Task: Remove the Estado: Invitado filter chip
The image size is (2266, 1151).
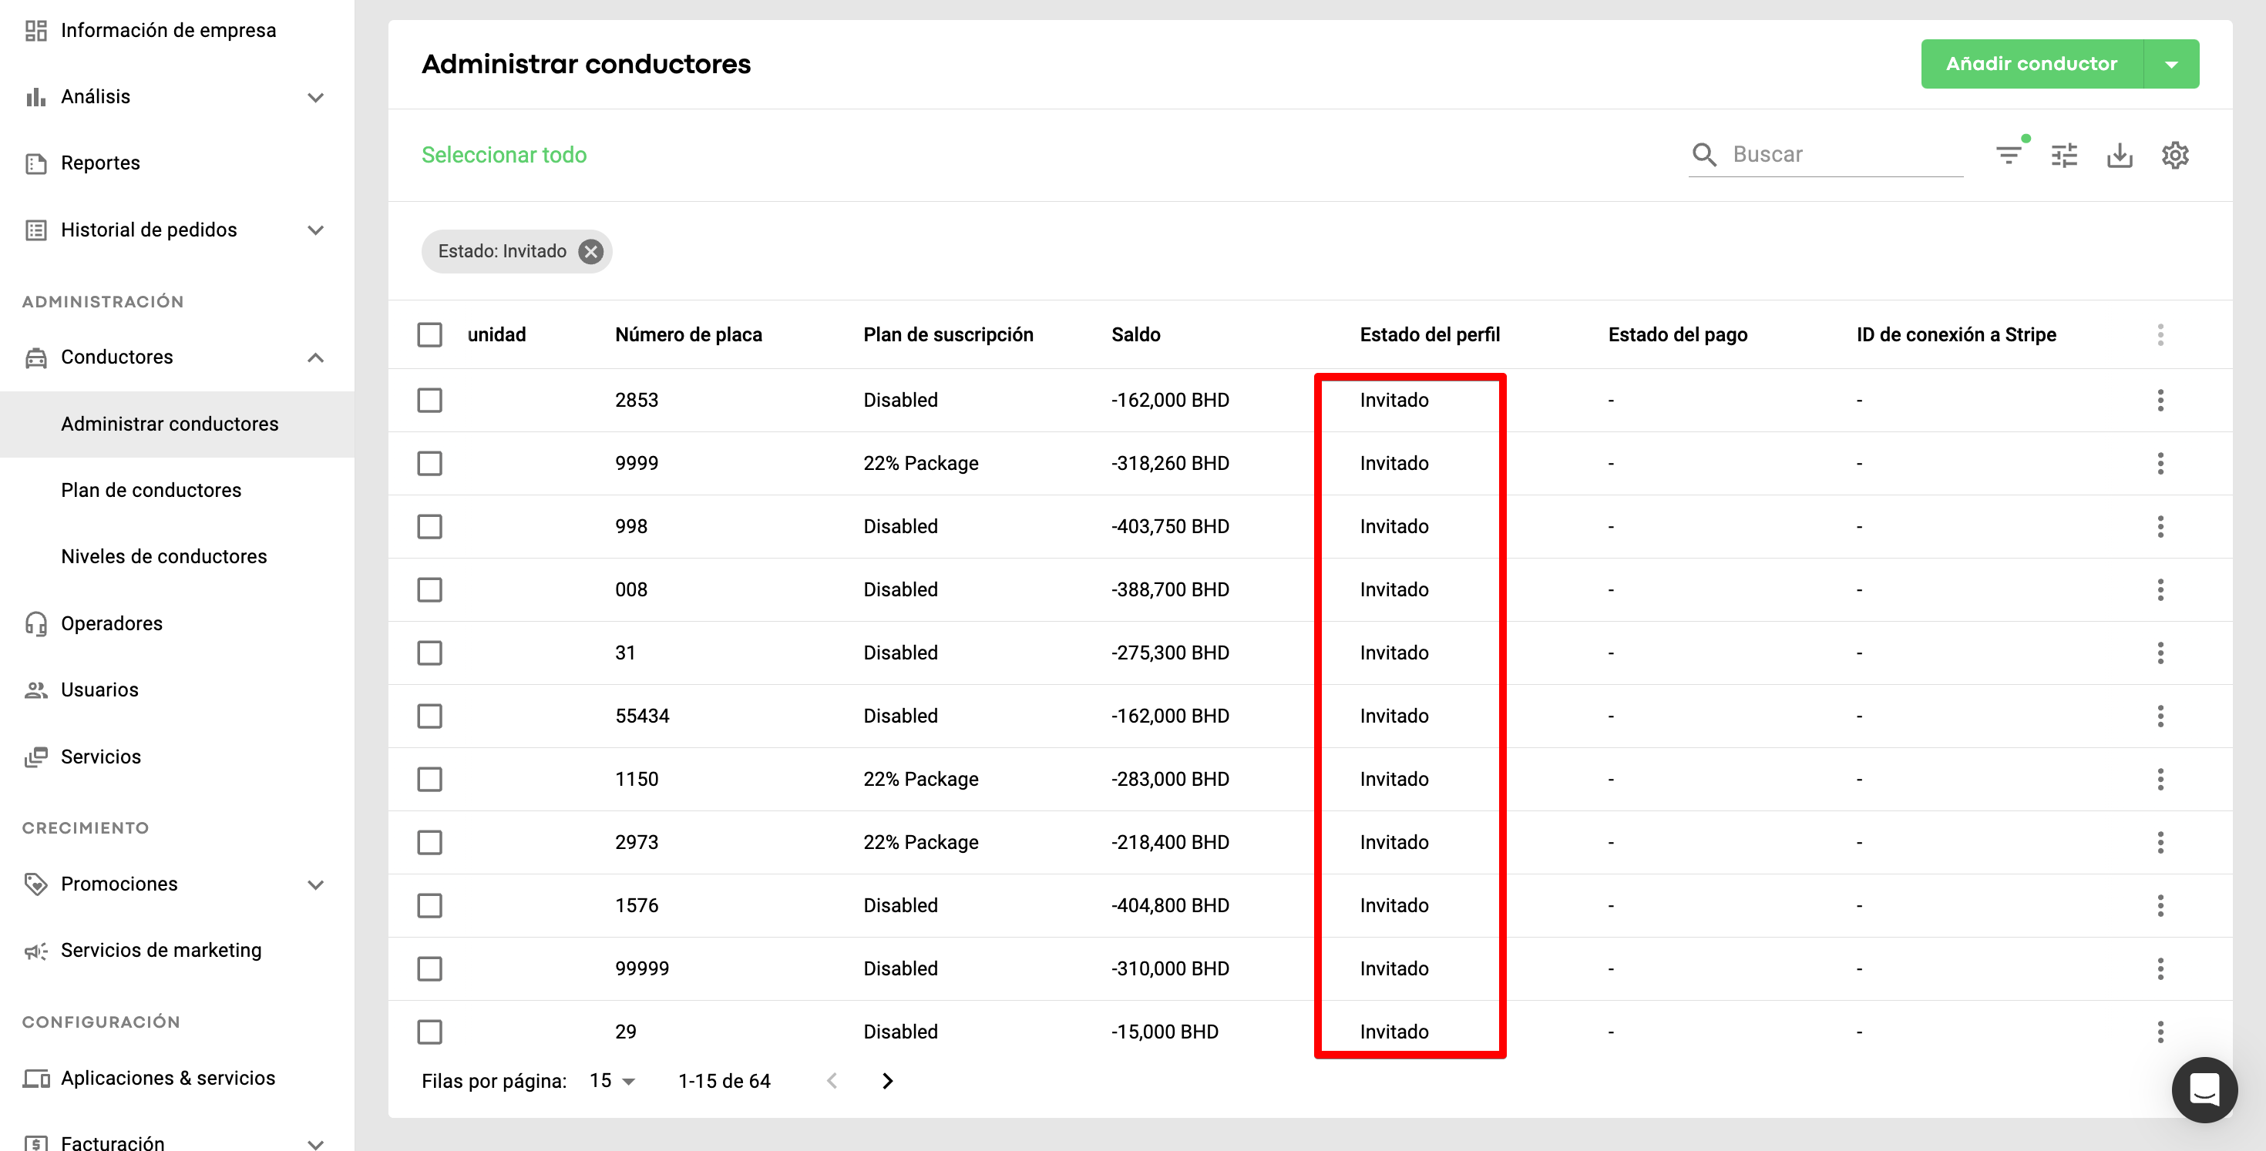Action: pyautogui.click(x=591, y=251)
